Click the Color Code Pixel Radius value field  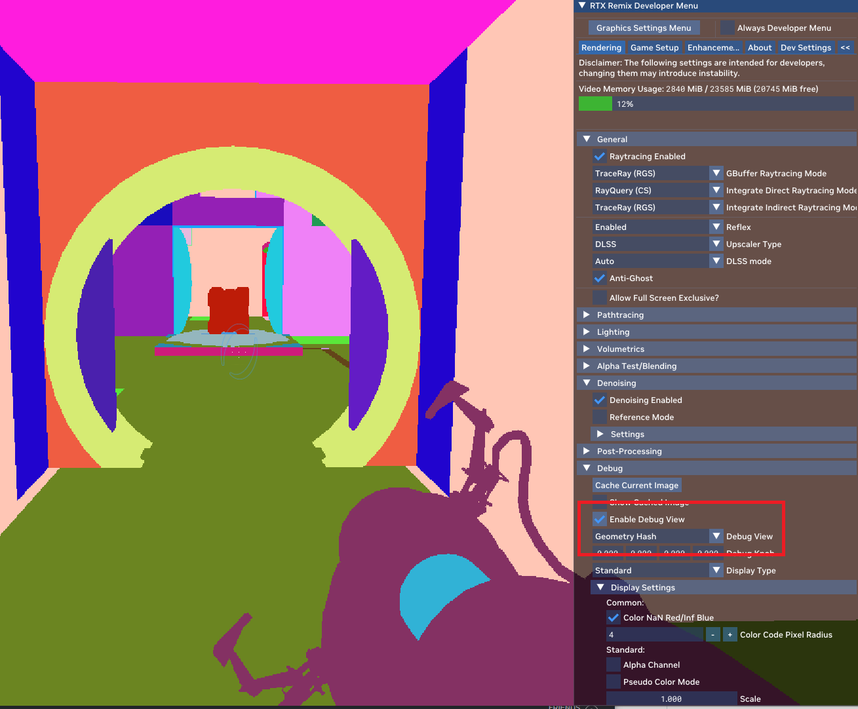click(x=654, y=634)
